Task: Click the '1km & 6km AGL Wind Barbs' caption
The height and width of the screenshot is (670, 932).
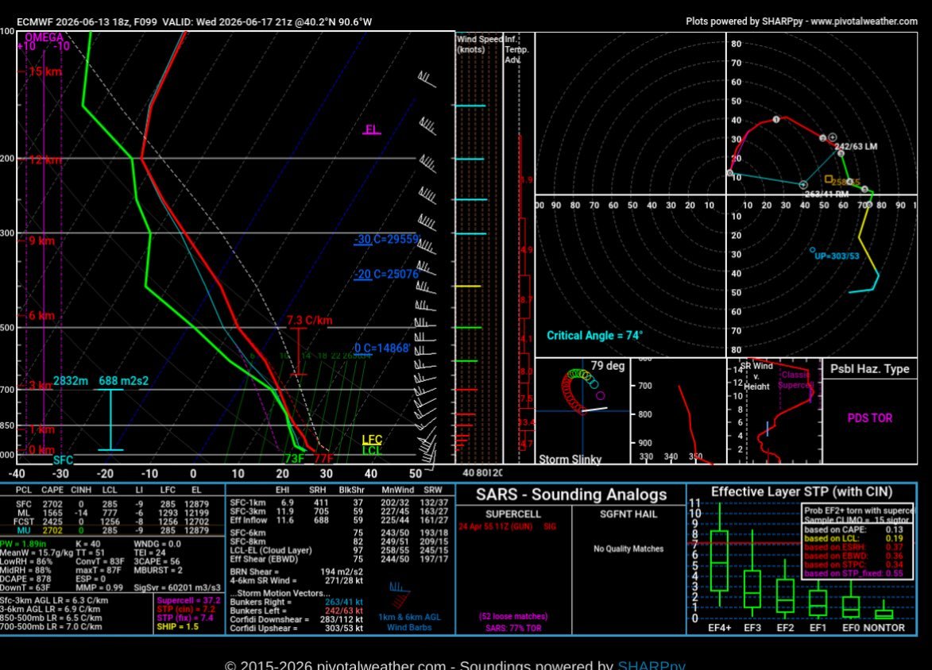Action: coord(409,622)
